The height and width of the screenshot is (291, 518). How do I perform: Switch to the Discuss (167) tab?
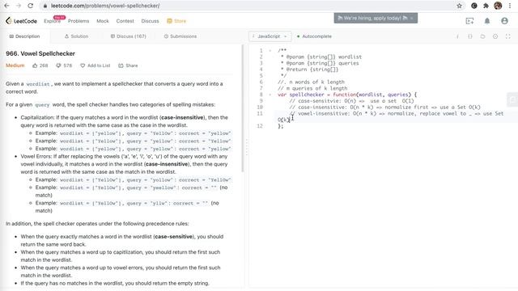128,36
